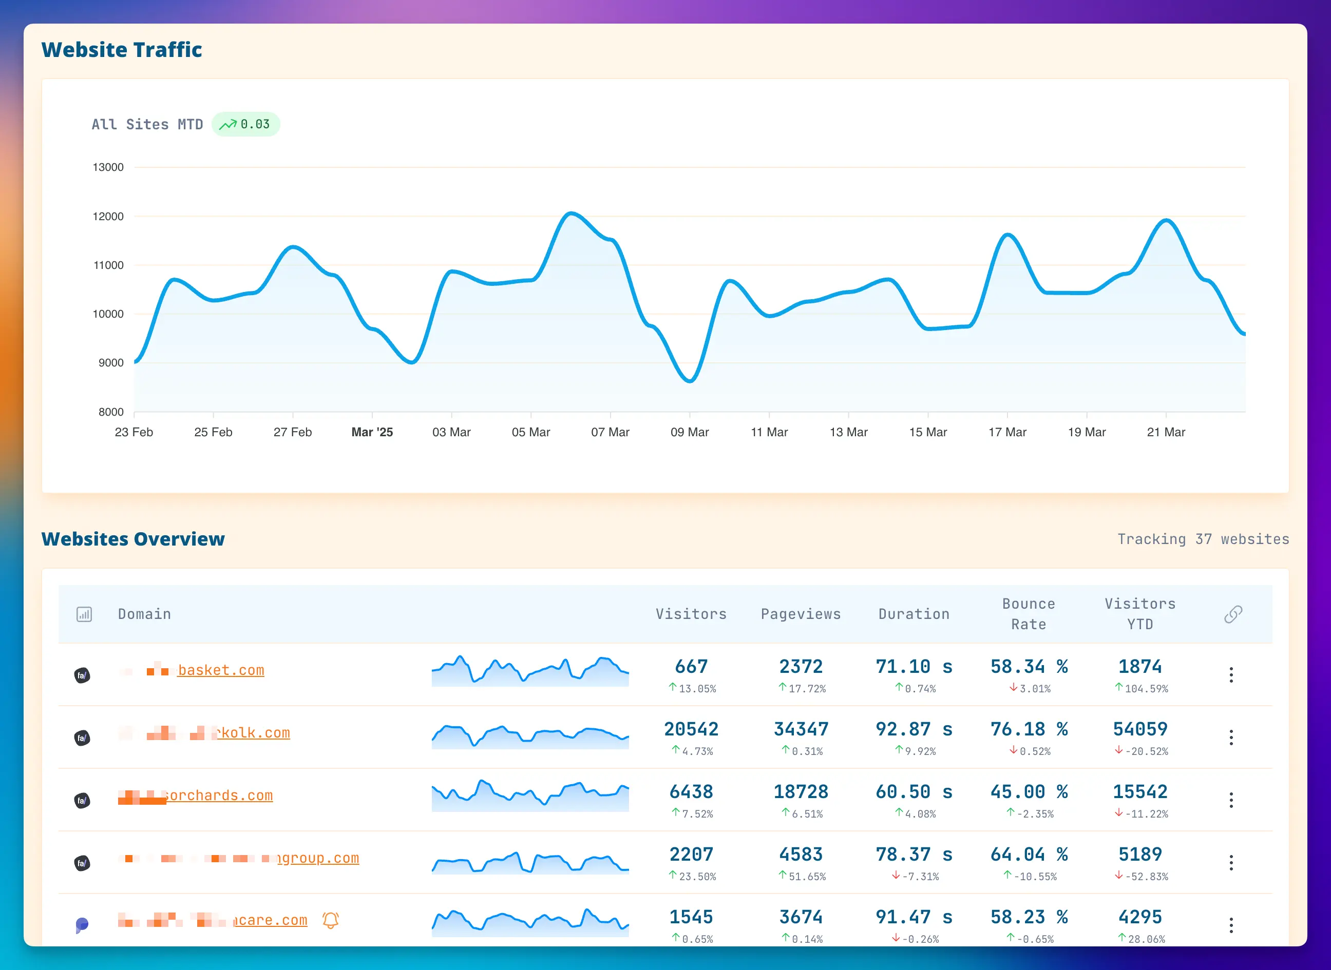Click the trending-up icon in MTD badge

pyautogui.click(x=227, y=125)
